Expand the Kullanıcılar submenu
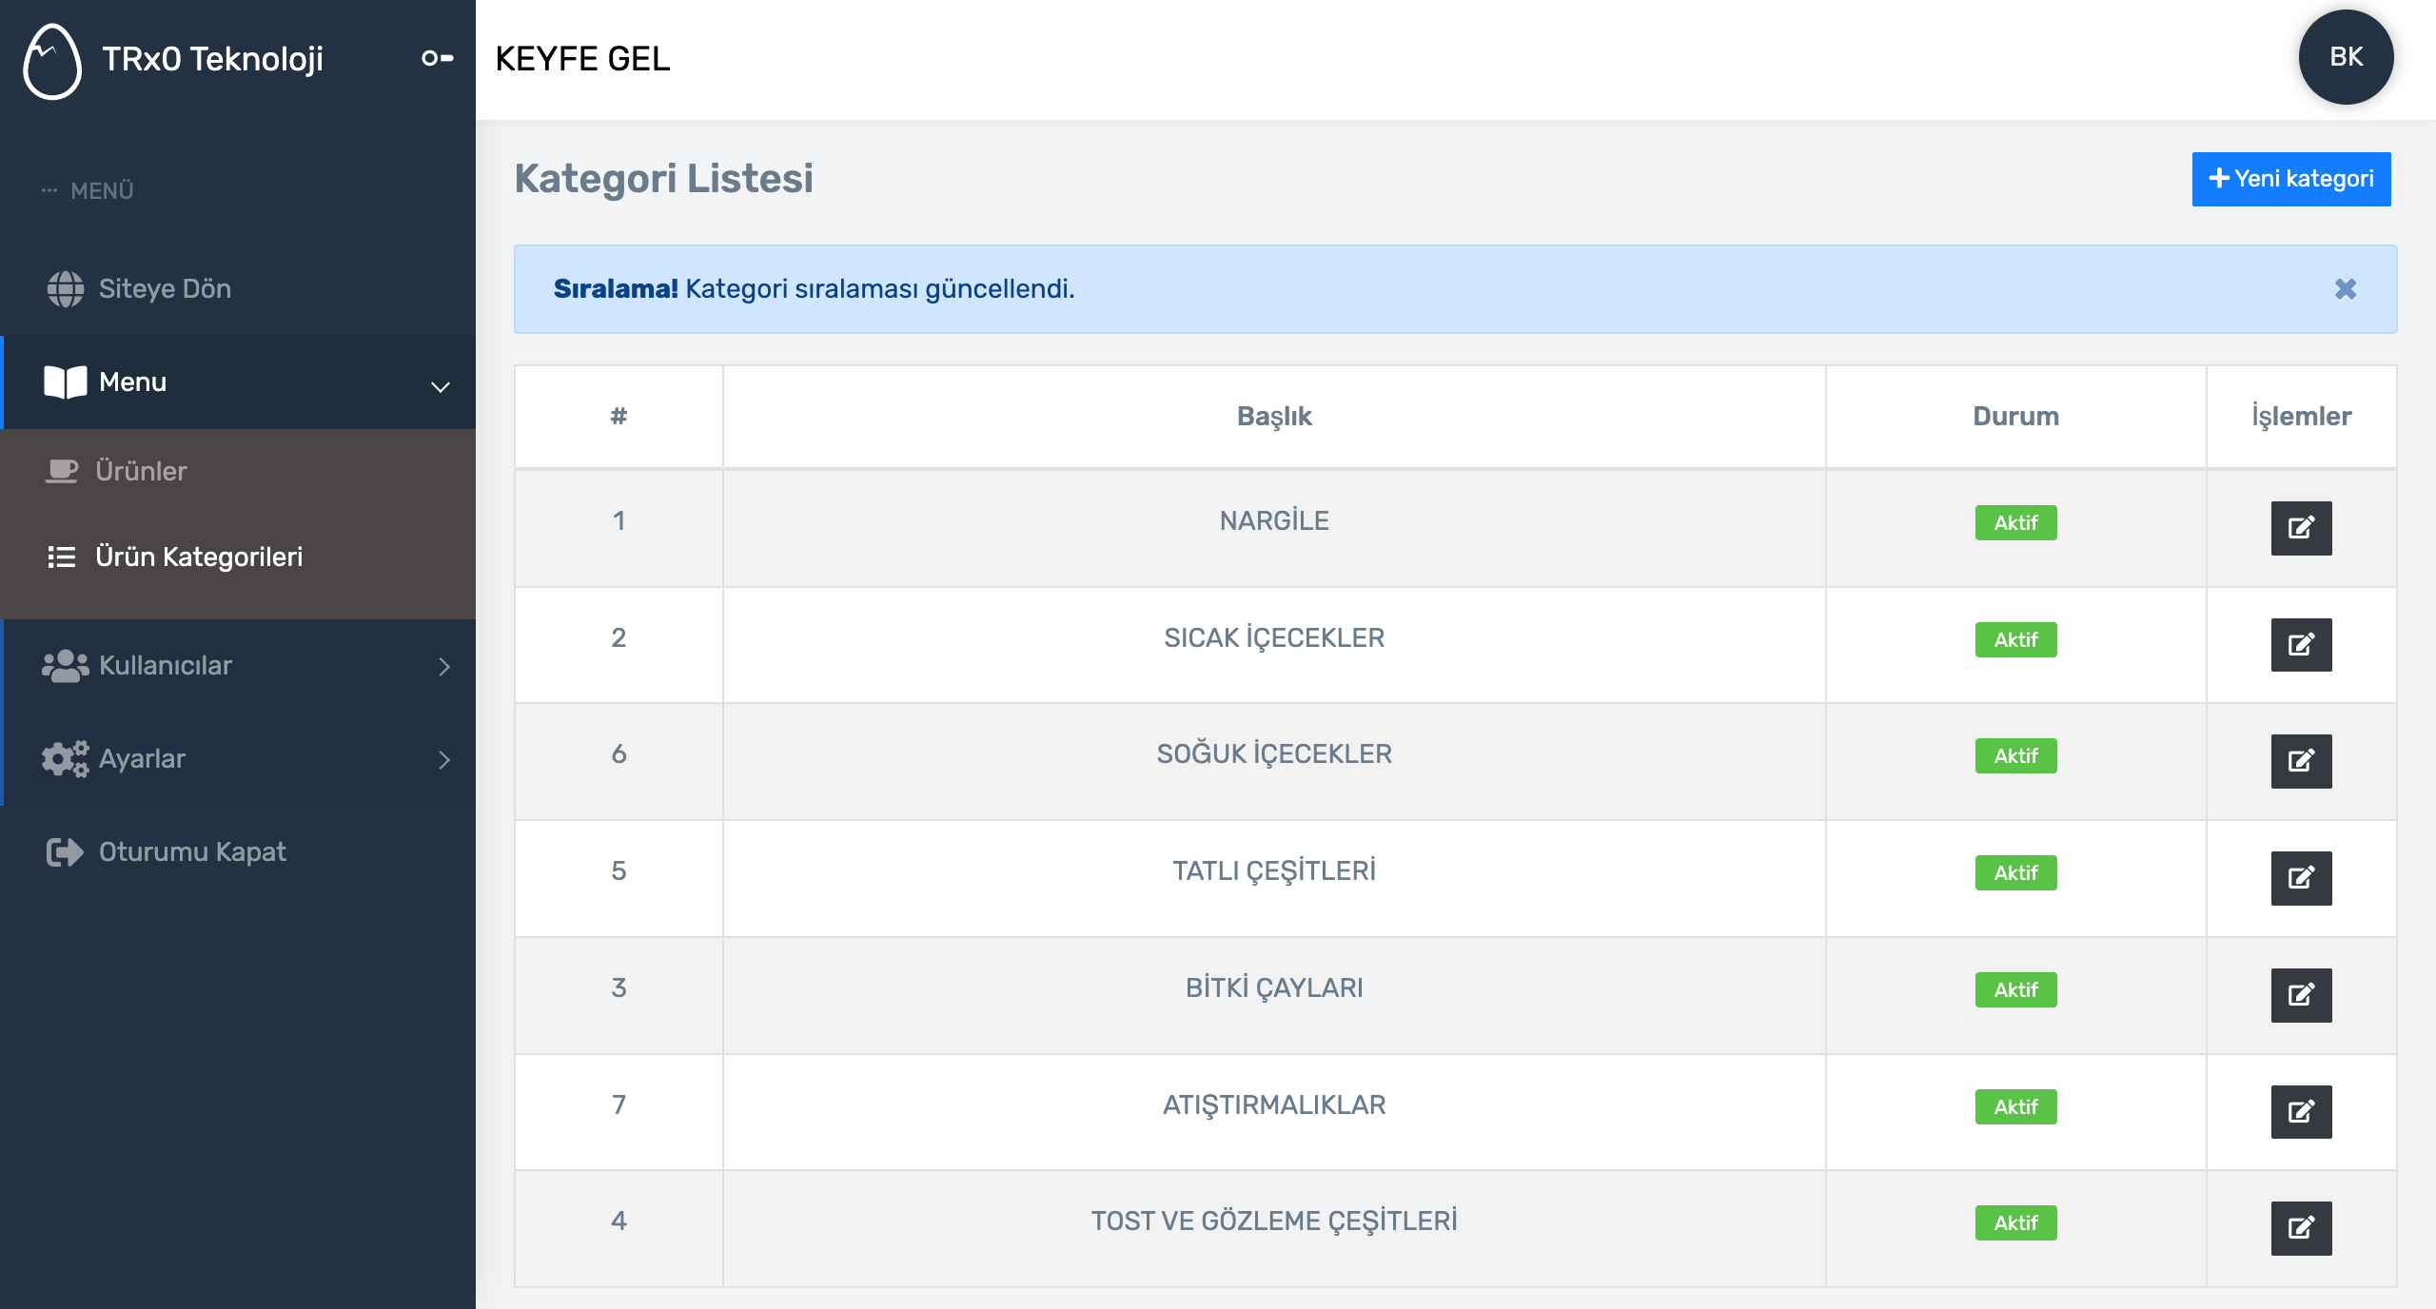 238,666
